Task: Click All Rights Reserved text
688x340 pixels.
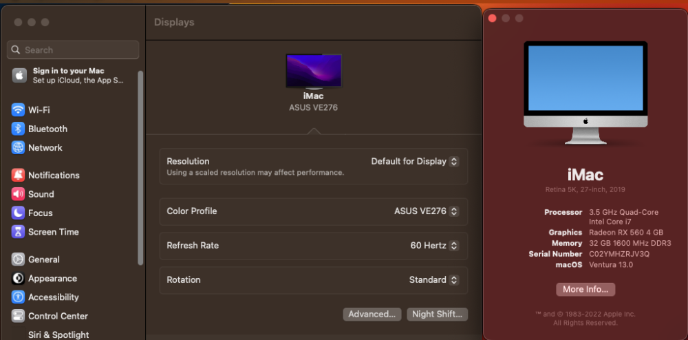Action: (x=585, y=323)
